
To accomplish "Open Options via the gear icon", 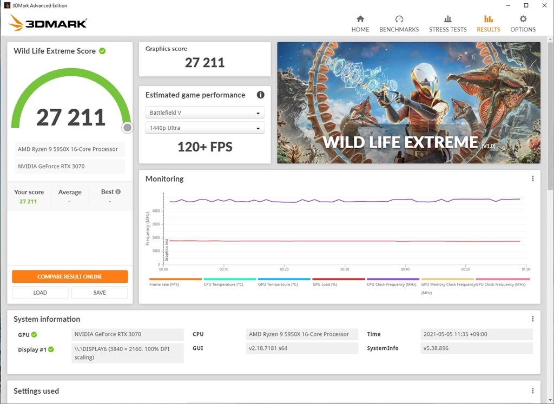I will click(x=523, y=19).
